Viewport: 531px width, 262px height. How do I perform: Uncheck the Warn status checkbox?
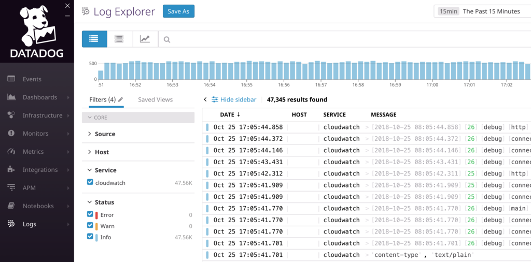90,225
